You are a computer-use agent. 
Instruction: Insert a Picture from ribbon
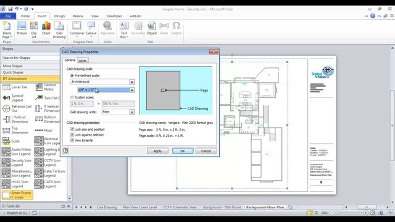[22, 28]
